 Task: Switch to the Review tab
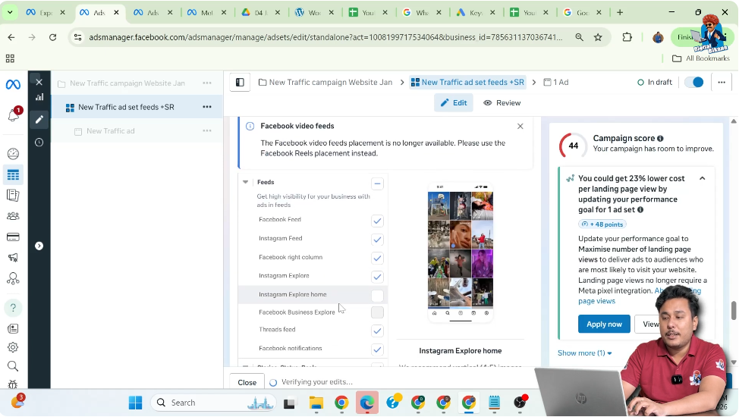coord(502,102)
